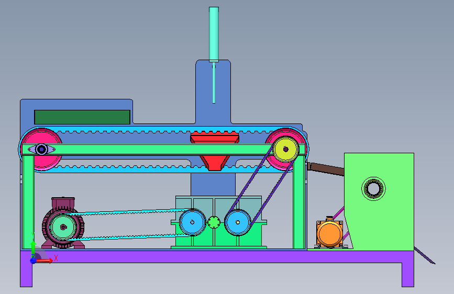Select the left purple table leg
Screen dimensions: 454x294
26,275
